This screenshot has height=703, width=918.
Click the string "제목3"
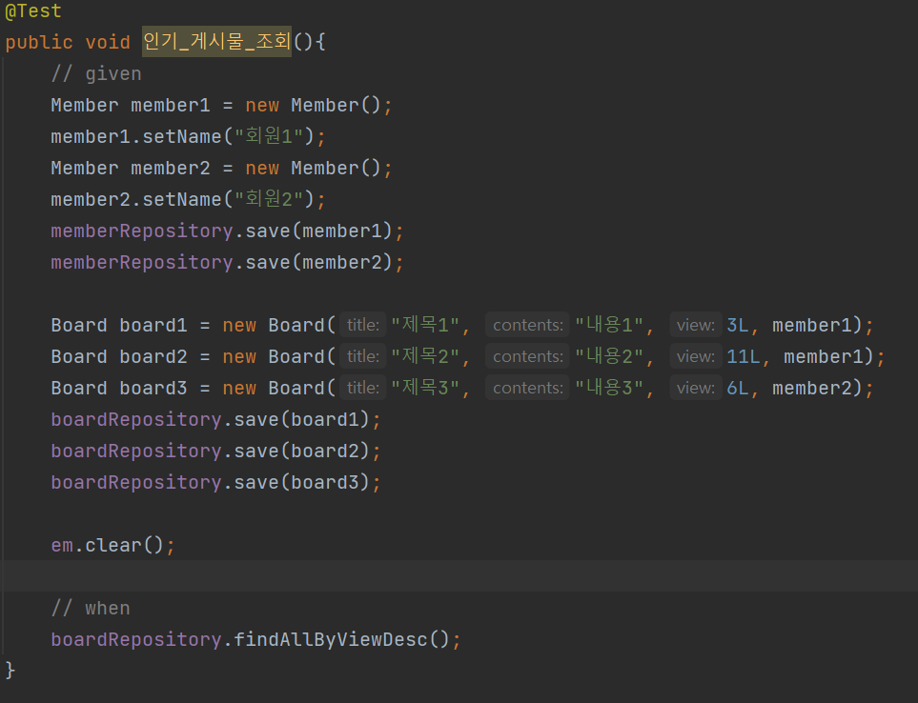(425, 389)
